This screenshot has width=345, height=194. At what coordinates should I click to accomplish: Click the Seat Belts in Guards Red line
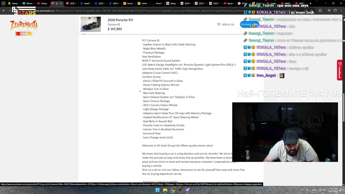click(157, 121)
